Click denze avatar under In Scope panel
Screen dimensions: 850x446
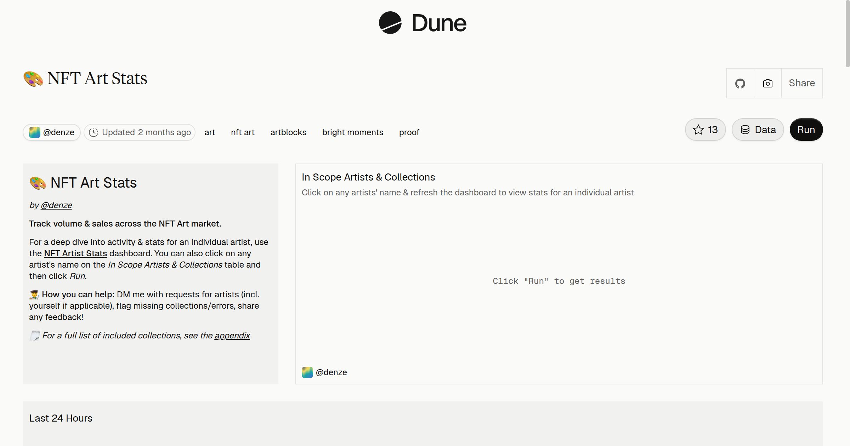click(307, 372)
